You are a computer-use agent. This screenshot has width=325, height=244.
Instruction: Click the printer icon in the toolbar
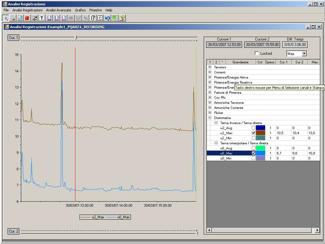[x=13, y=18]
